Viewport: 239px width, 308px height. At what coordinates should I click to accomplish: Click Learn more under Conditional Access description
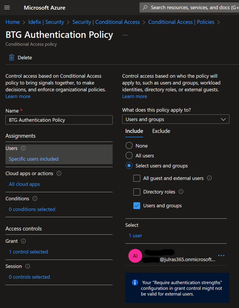point(18,97)
